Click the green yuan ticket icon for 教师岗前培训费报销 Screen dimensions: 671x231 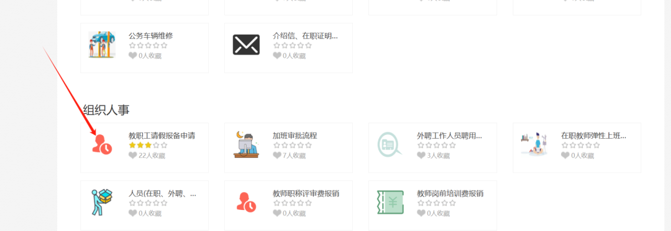pyautogui.click(x=390, y=202)
